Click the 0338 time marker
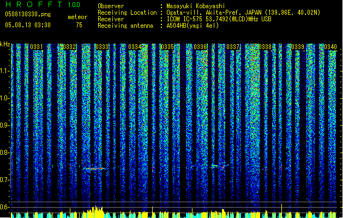Screen dimensions: 343x218 pyautogui.click(x=265, y=47)
